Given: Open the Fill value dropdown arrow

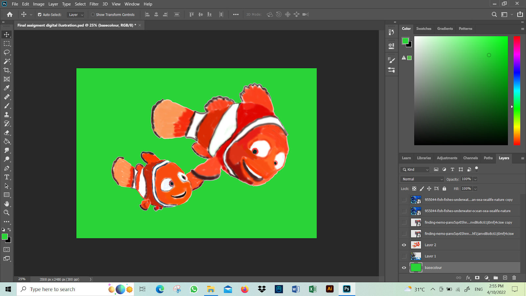Looking at the screenshot, I should (475, 188).
